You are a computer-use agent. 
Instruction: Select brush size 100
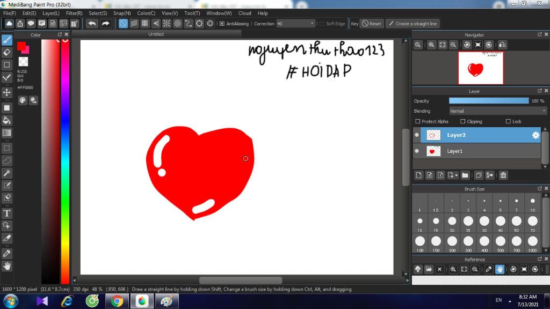coord(420,244)
